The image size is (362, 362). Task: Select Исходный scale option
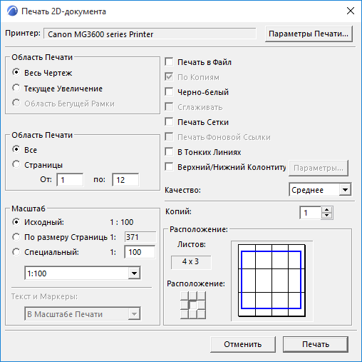(16, 222)
